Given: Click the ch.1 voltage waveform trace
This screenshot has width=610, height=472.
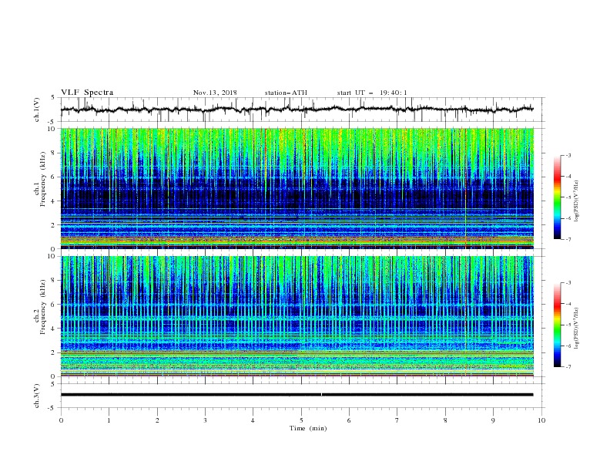Looking at the screenshot, I should pos(297,110).
